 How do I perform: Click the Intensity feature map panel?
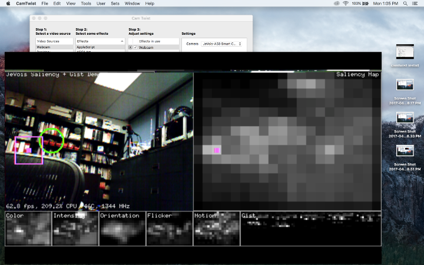(75, 228)
